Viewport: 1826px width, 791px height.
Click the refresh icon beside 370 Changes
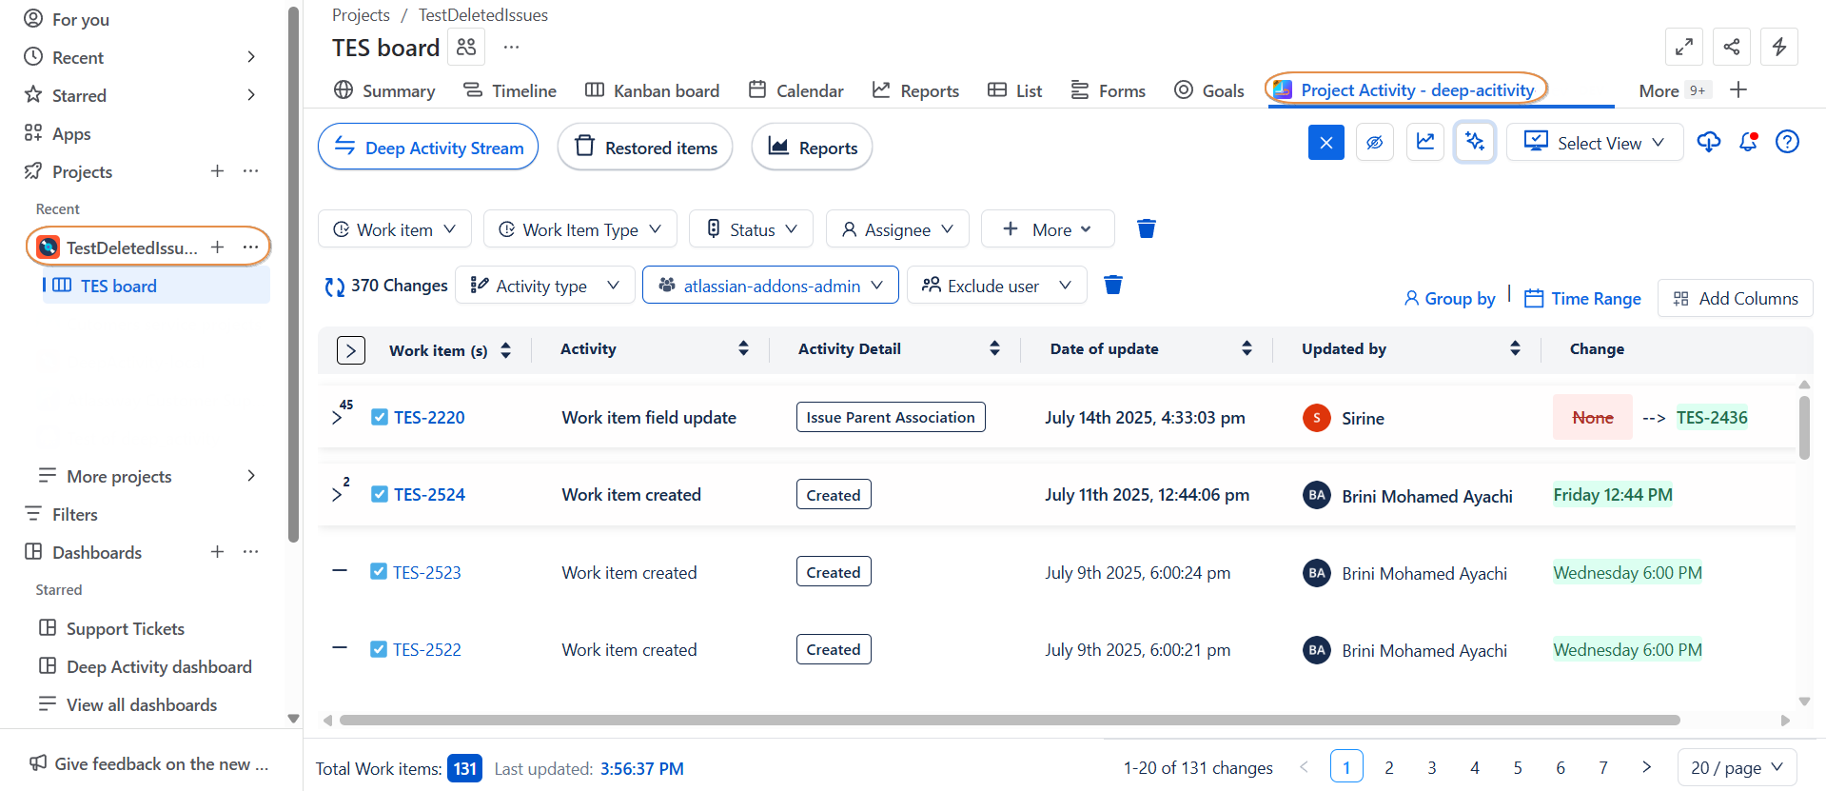(335, 287)
